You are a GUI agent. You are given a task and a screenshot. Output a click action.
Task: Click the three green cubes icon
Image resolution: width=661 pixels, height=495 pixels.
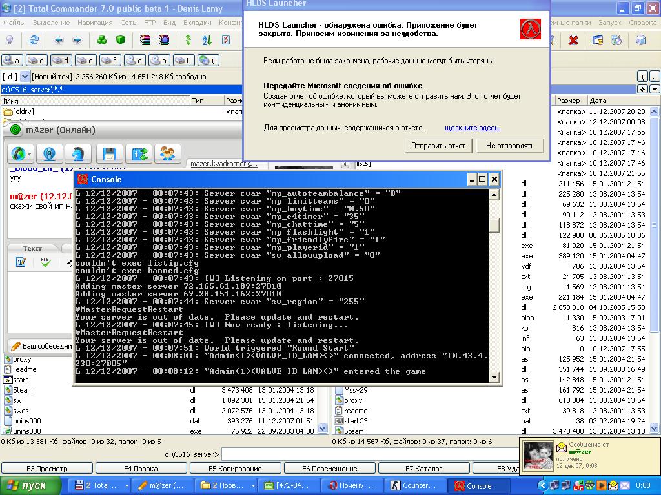(101, 40)
